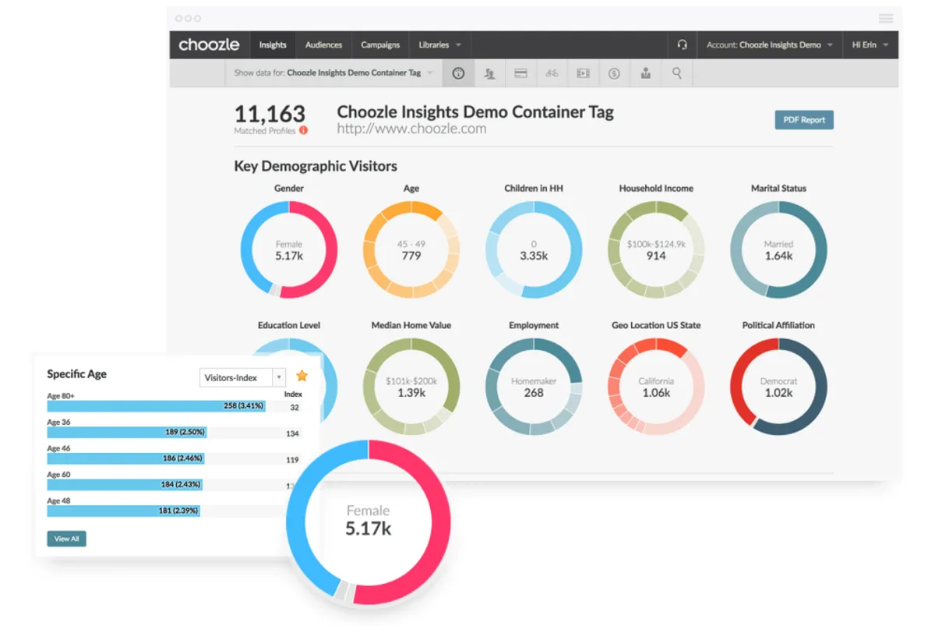Click the Age 80+ bar showing 258 (3.41%)

click(x=156, y=406)
